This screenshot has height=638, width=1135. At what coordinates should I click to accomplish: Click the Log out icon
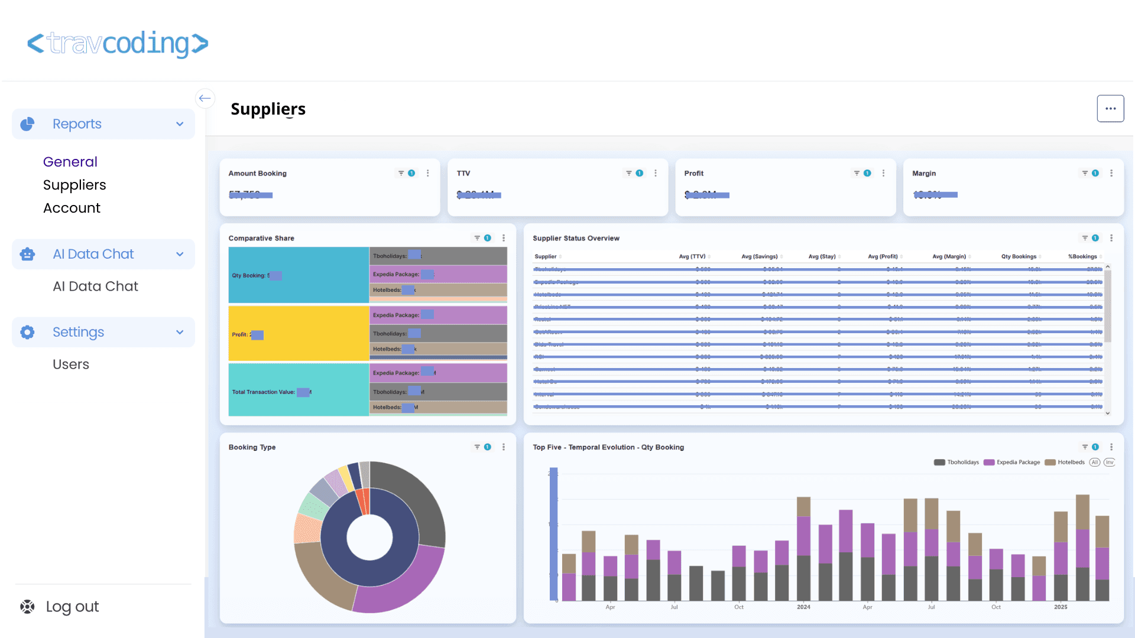coord(27,607)
